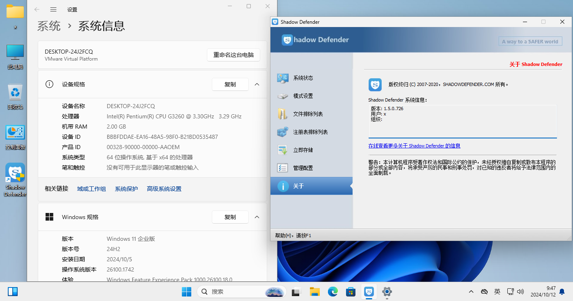The height and width of the screenshot is (301, 573).
Task: Click the processor Intel Pentium text
Action: 174,116
